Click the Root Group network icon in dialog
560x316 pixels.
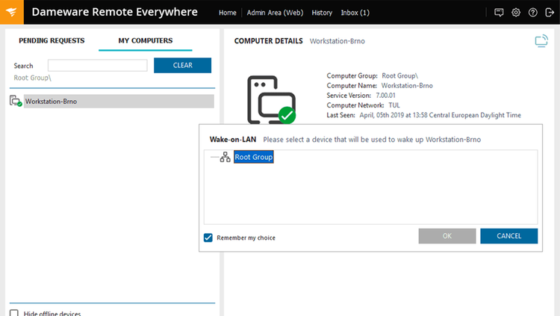tap(225, 157)
